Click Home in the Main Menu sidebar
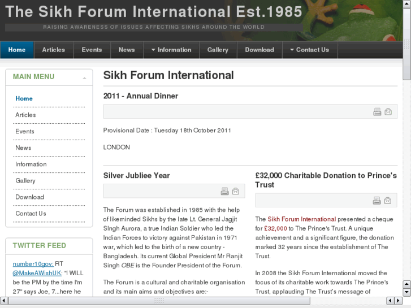 [x=24, y=98]
